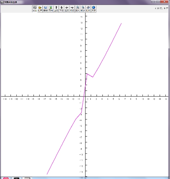The width and height of the screenshot is (170, 179).
Task: Click the peak of the magenta curve near y=4
Action: 87,74
